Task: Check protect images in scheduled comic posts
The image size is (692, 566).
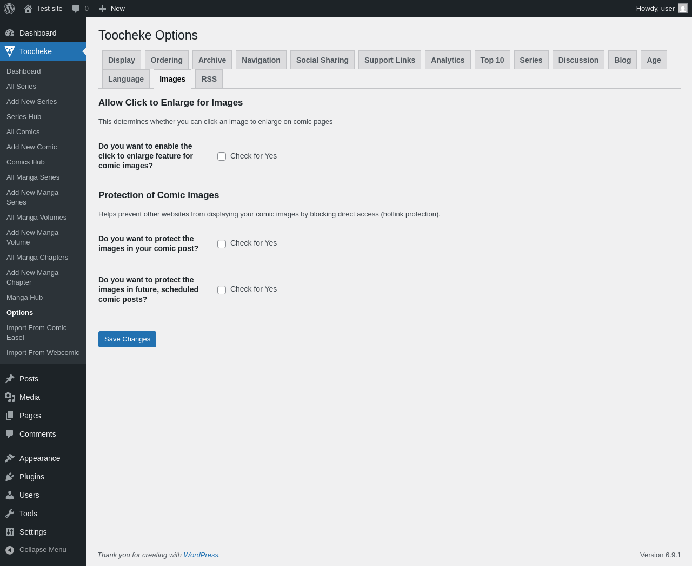Action: tap(222, 290)
